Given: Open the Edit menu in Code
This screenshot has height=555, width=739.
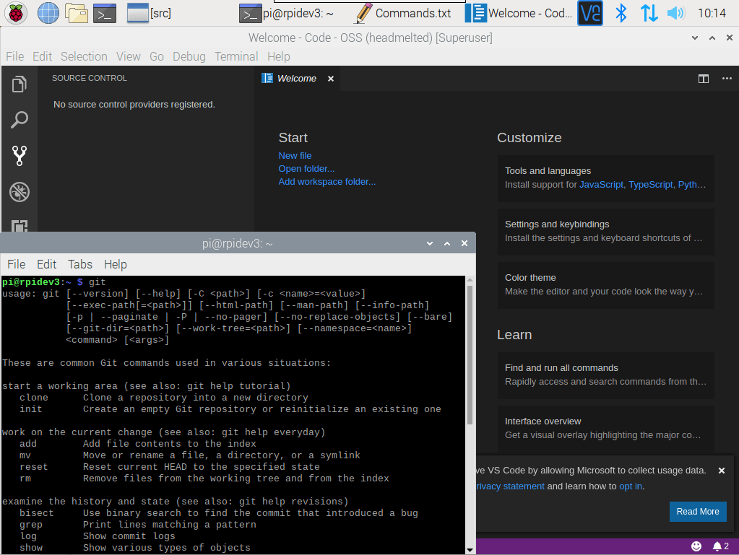Looking at the screenshot, I should click(42, 56).
